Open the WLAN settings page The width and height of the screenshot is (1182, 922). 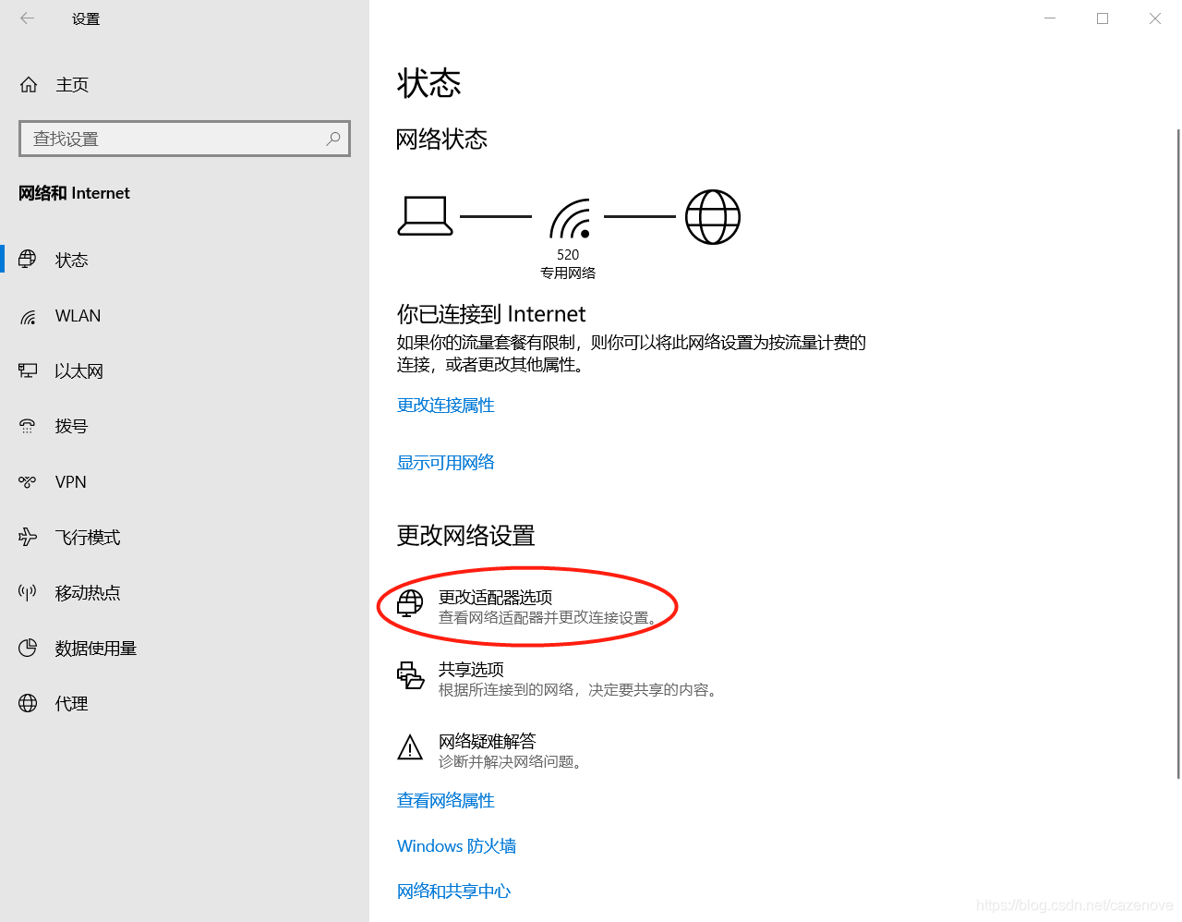pyautogui.click(x=185, y=316)
